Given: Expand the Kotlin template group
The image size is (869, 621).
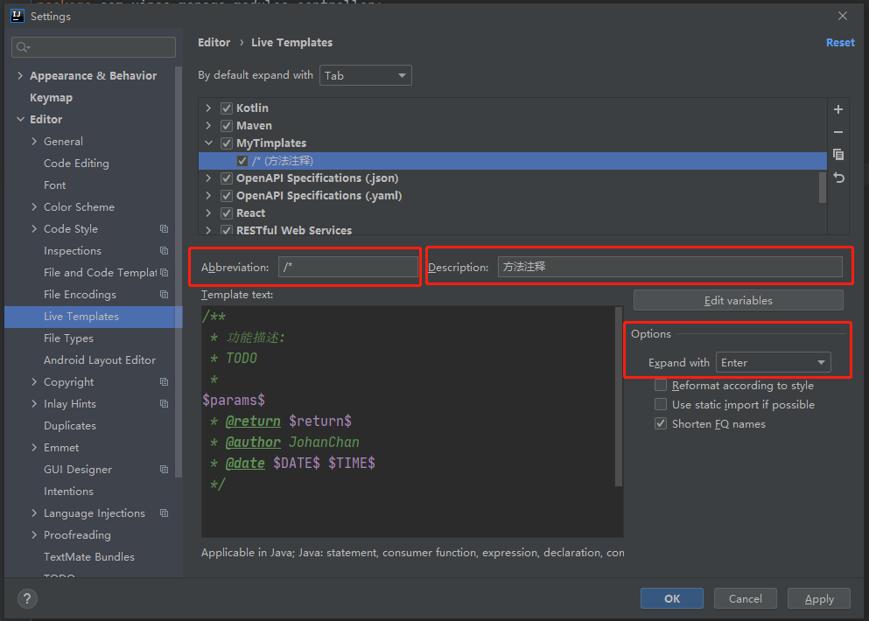Looking at the screenshot, I should tap(208, 108).
